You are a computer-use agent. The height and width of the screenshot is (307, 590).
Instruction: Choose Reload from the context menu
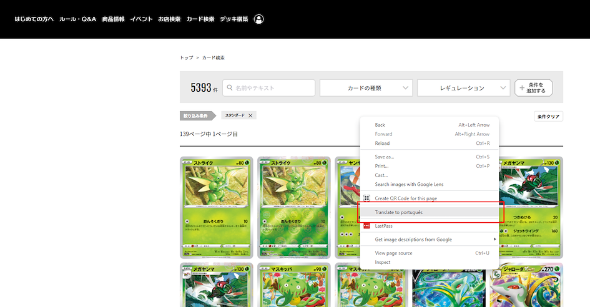coord(430,144)
